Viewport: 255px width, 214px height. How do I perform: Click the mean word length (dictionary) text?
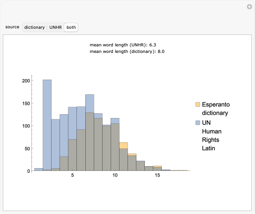pyautogui.click(x=127, y=52)
